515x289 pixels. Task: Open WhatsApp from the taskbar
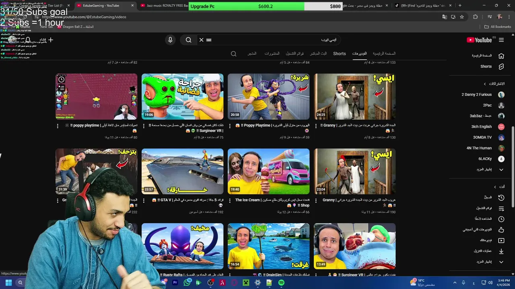(x=187, y=283)
